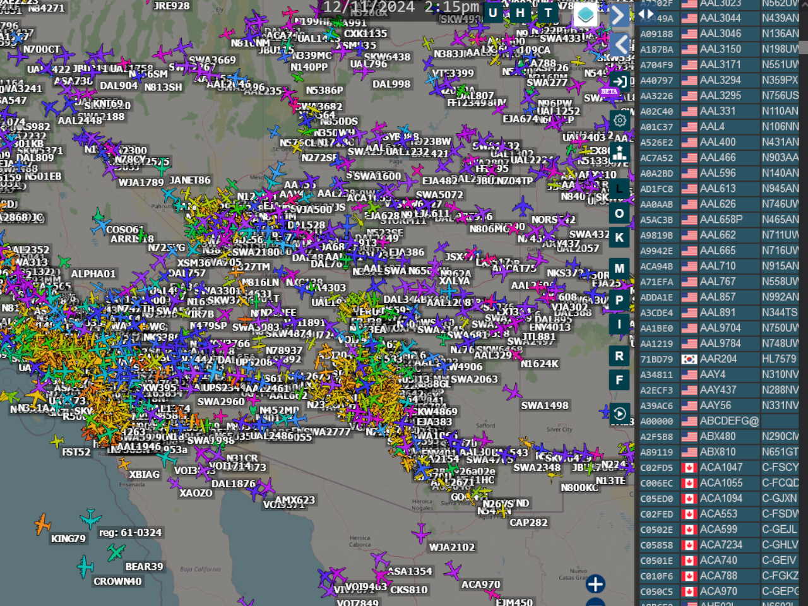
Task: Click the Canadian flag beside ACA1047
Action: pos(689,468)
